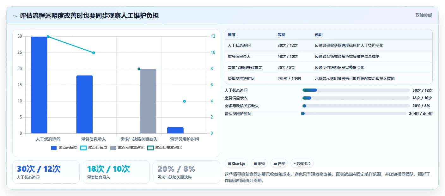Image resolution: width=445 pixels, height=196 pixels.
Task: Click the x-axis label 管理员维护时间
Action: coord(184,139)
